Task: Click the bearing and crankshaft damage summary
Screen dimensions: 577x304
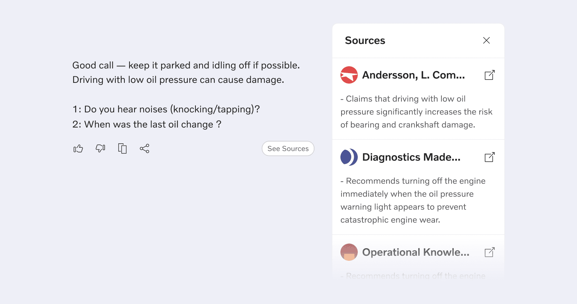Action: [417, 112]
